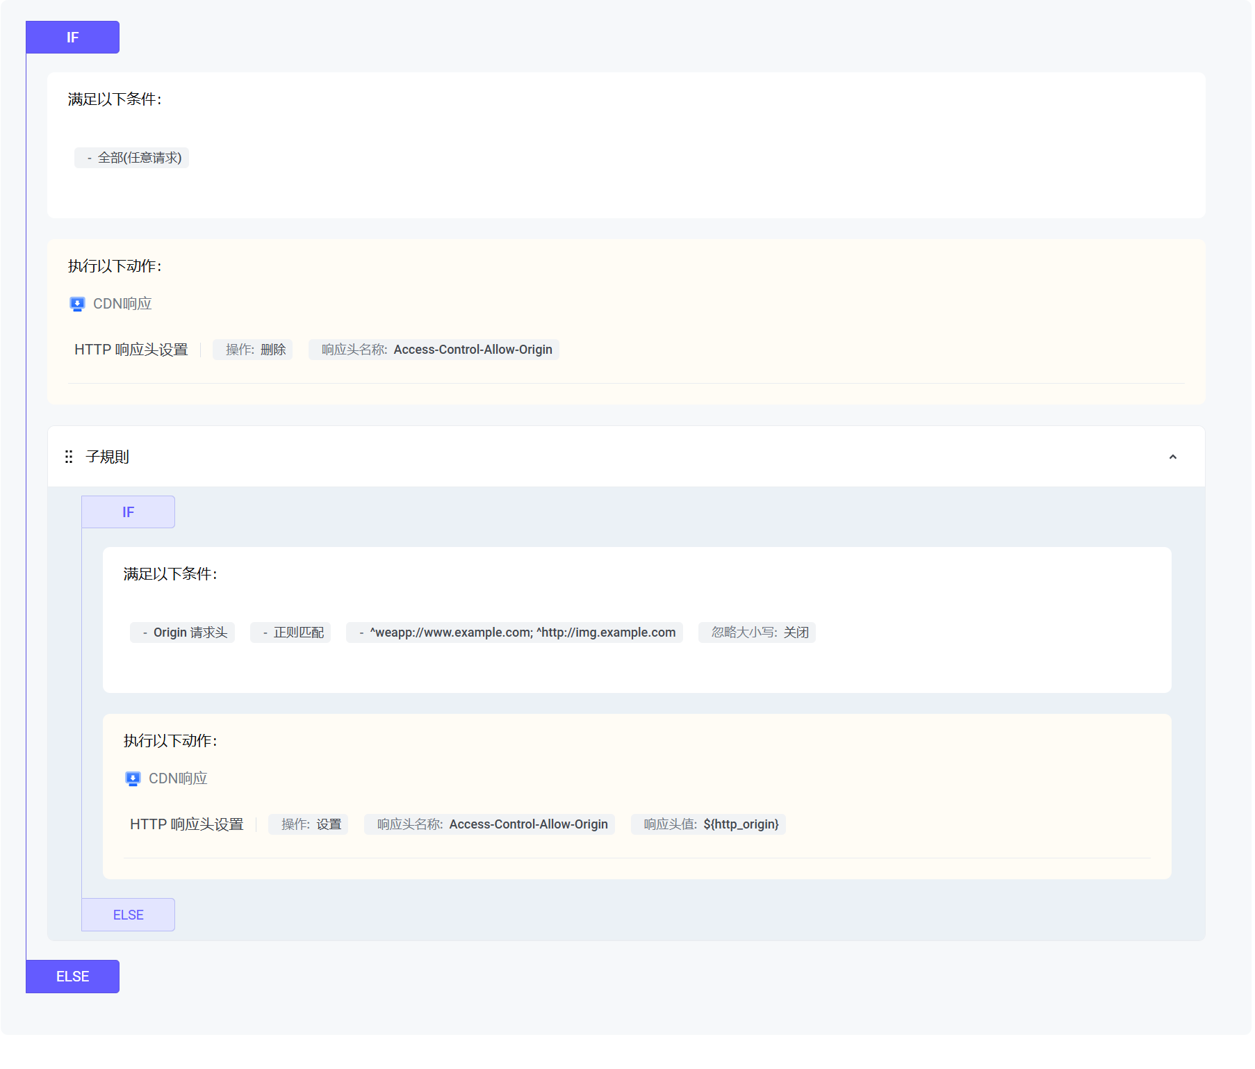Select the 'Origin 请求头' condition tag
The width and height of the screenshot is (1255, 1069).
(x=183, y=633)
